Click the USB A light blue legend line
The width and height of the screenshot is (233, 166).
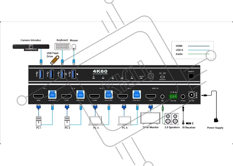pyautogui.click(x=199, y=50)
